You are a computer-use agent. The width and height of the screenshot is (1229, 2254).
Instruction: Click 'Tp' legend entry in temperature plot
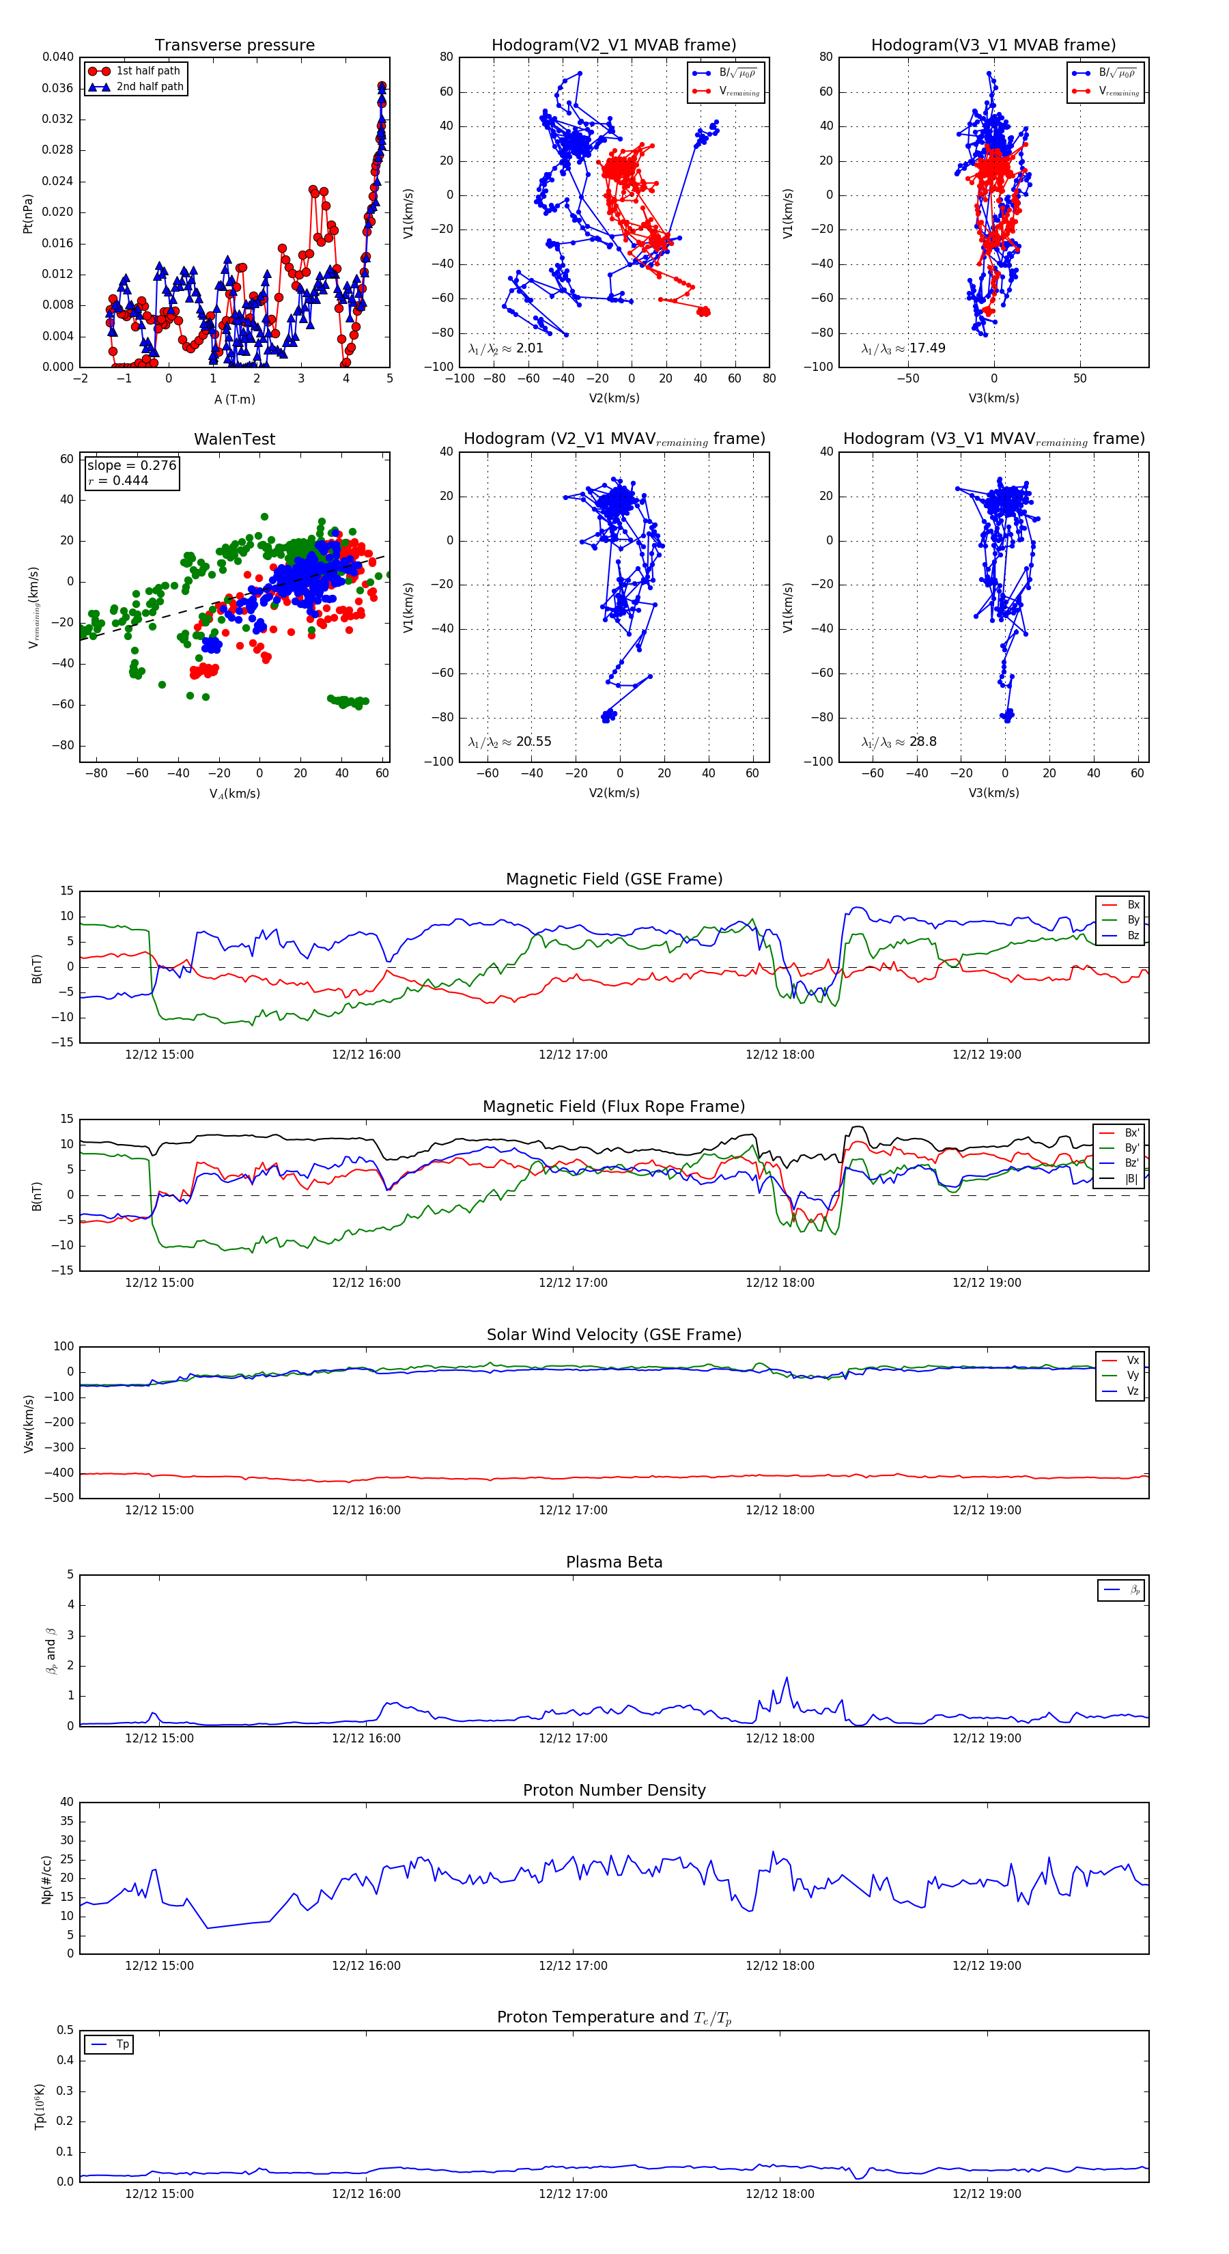109,2045
